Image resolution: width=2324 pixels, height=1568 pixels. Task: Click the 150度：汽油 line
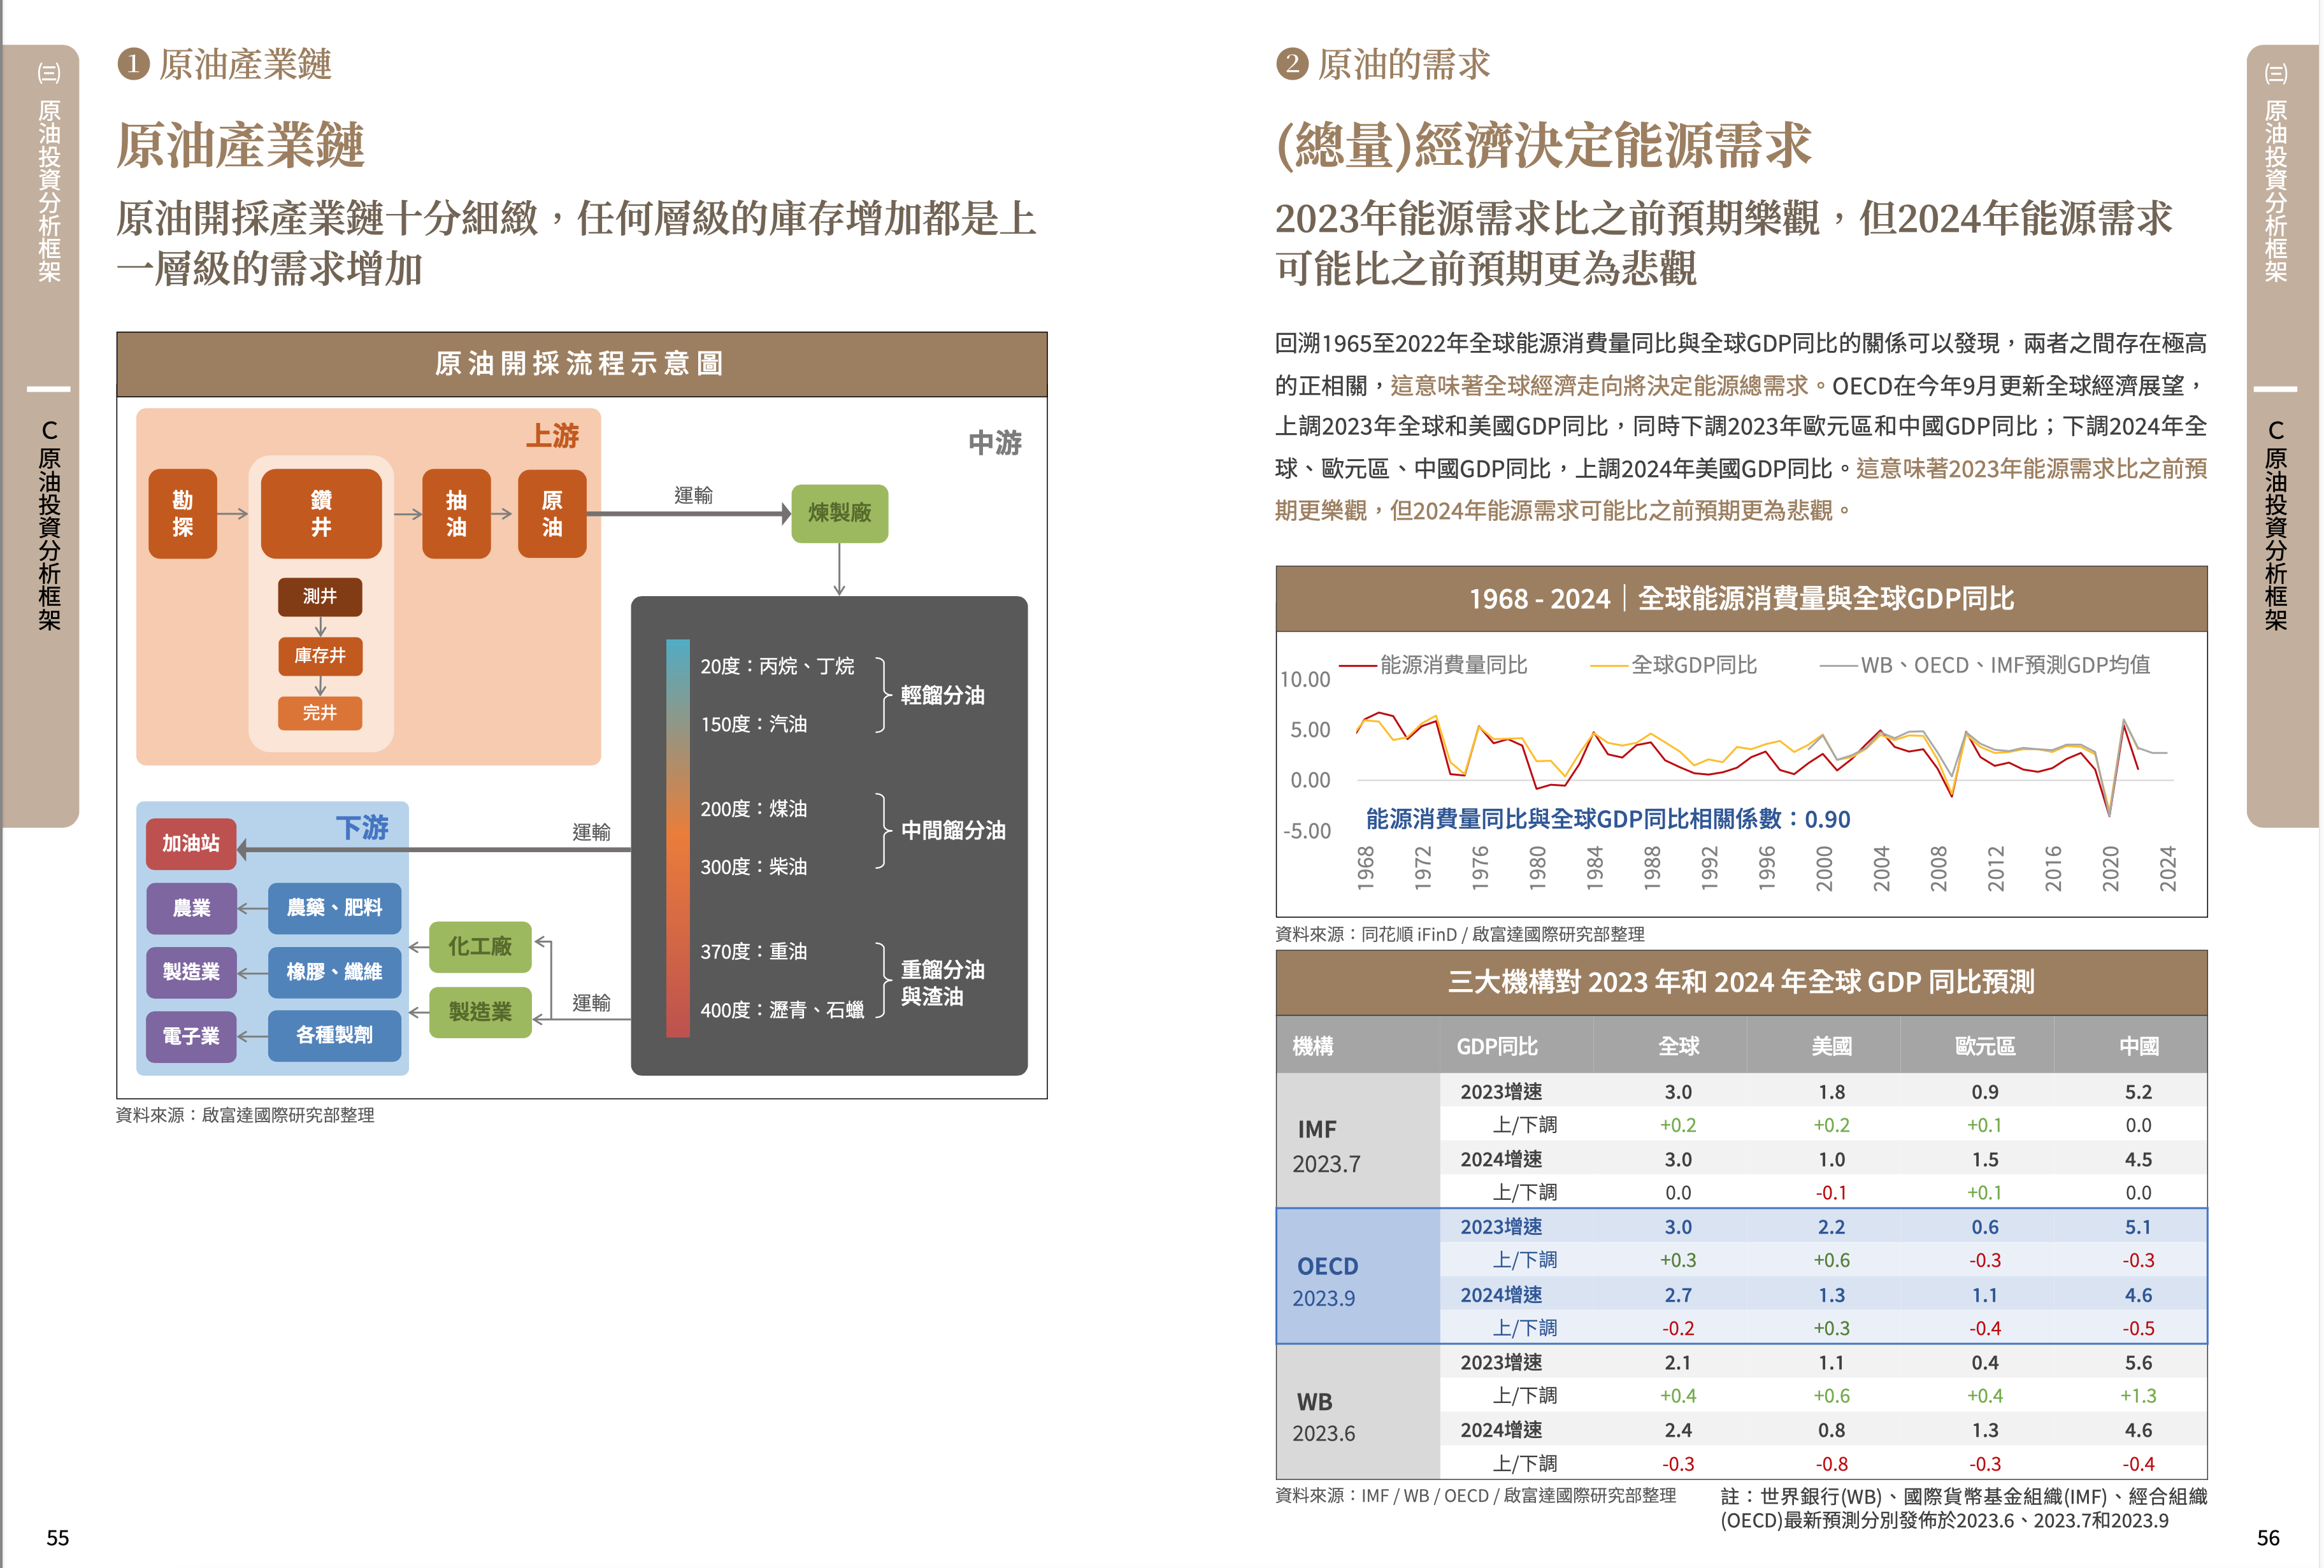pyautogui.click(x=754, y=724)
